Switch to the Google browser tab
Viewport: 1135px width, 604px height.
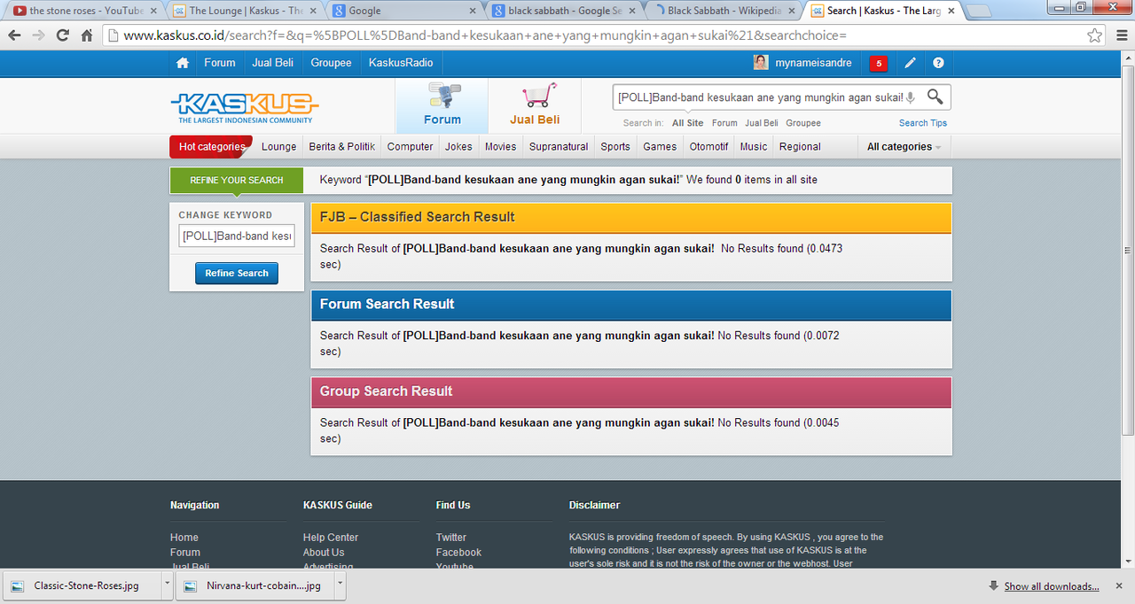click(x=405, y=11)
